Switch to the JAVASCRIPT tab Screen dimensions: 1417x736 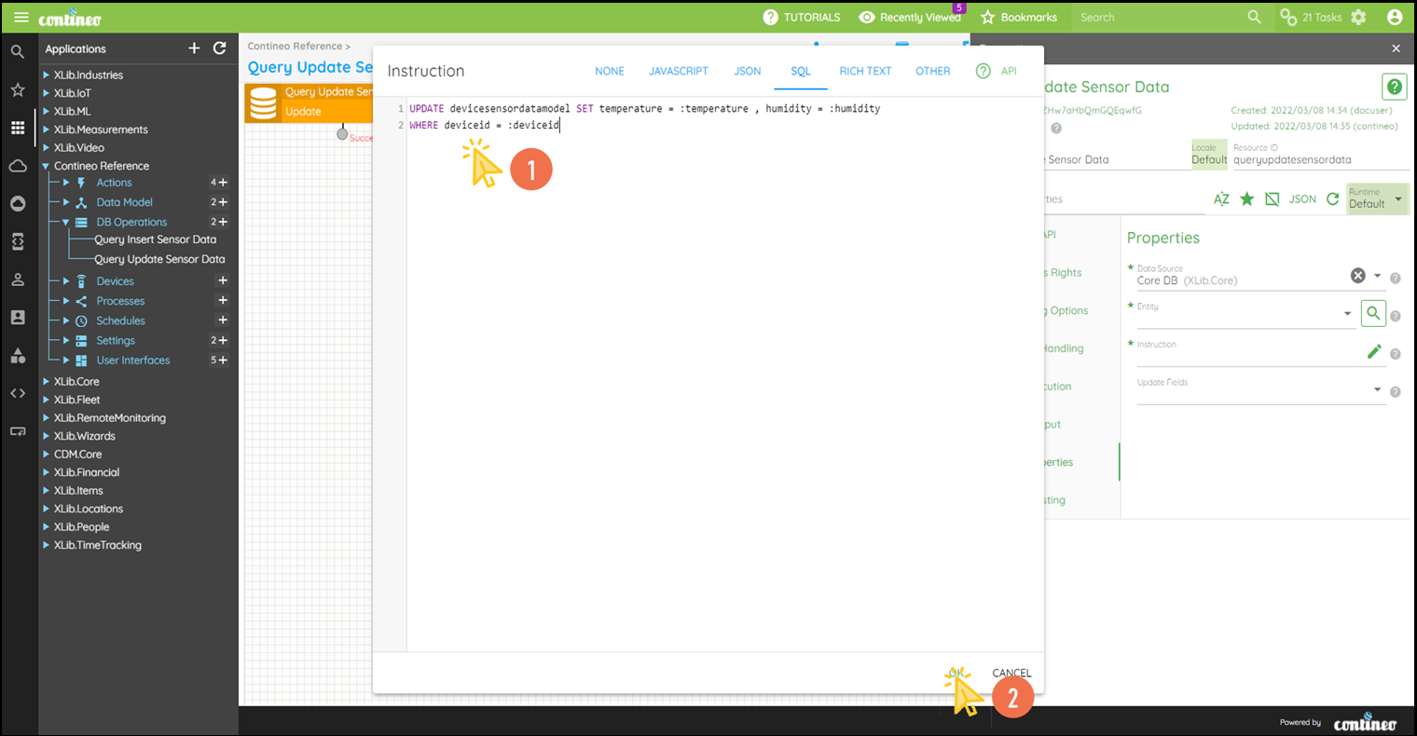pyautogui.click(x=678, y=71)
